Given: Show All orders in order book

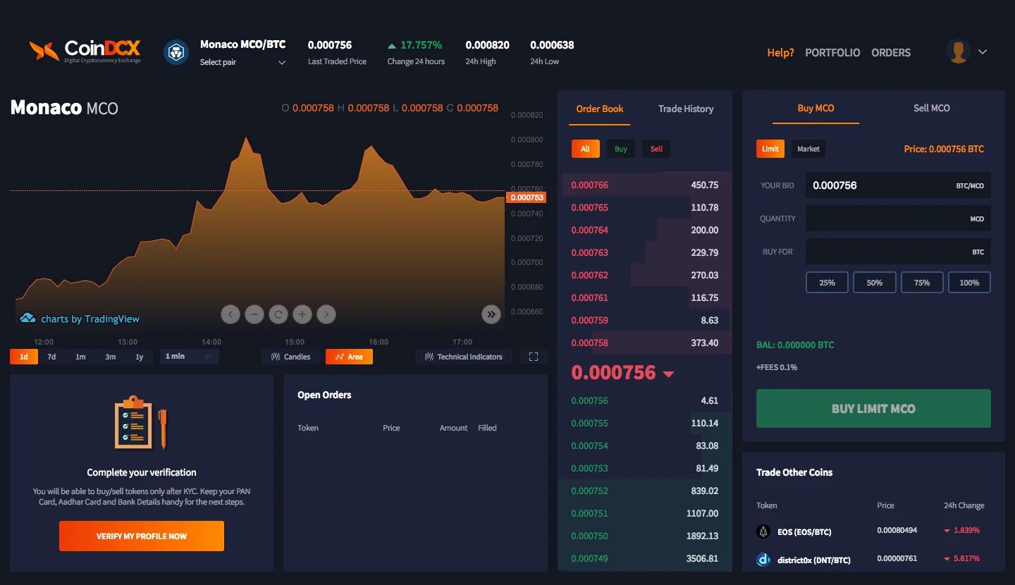Looking at the screenshot, I should (585, 149).
